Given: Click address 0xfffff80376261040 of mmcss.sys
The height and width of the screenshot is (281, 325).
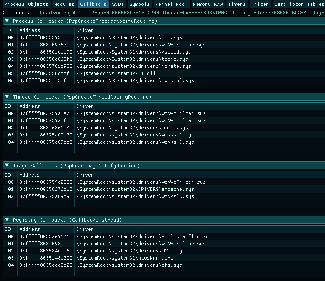Looking at the screenshot, I should coord(46,128).
